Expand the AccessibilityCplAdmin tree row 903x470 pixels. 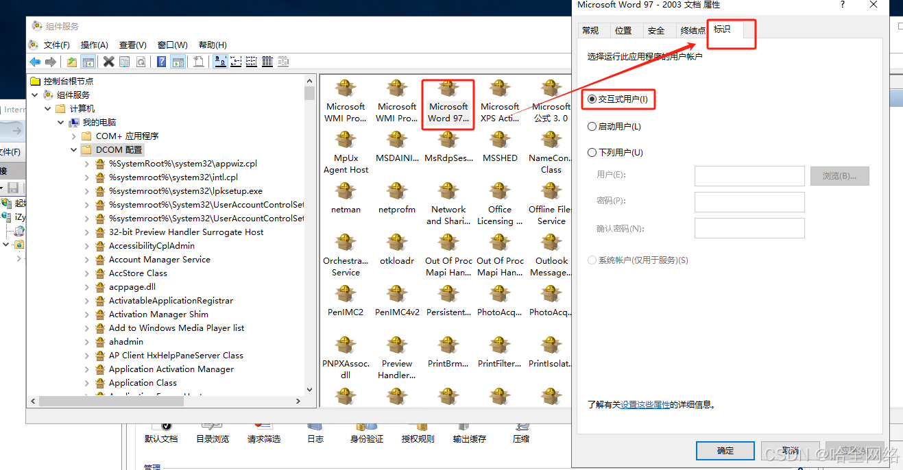pos(87,246)
